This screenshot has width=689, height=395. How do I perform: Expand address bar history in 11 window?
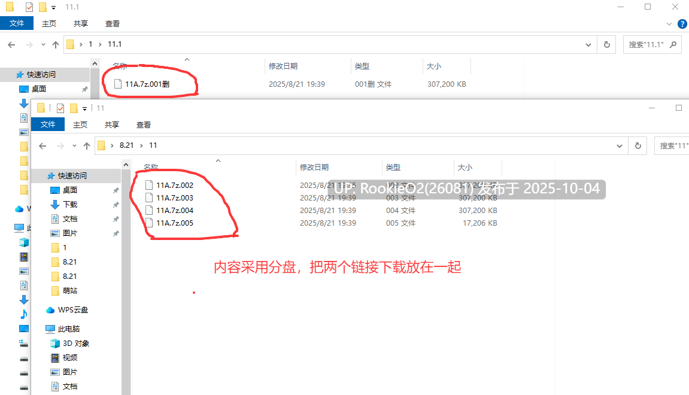click(620, 146)
